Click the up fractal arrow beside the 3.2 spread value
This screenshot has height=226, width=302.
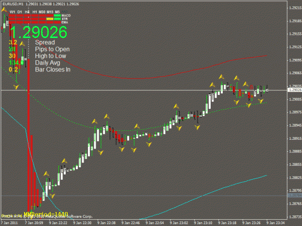(22, 44)
